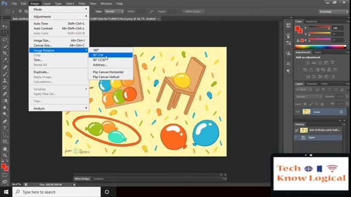Screen dimensions: 351x197
Task: Expand the Adjustments submenu
Action: pyautogui.click(x=59, y=16)
